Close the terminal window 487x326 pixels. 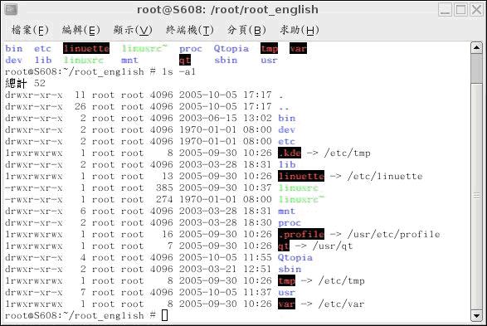click(x=476, y=10)
